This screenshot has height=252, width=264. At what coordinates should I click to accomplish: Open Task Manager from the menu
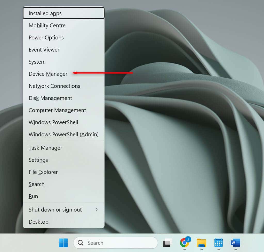pos(45,148)
